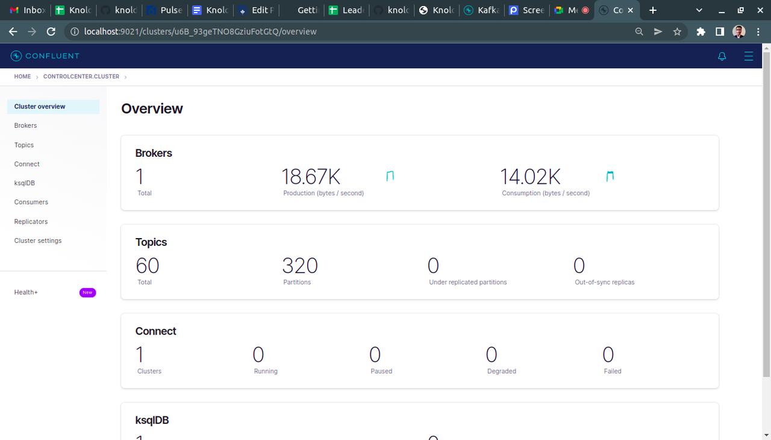Click the Failed connectors label
The image size is (771, 440).
pos(613,371)
